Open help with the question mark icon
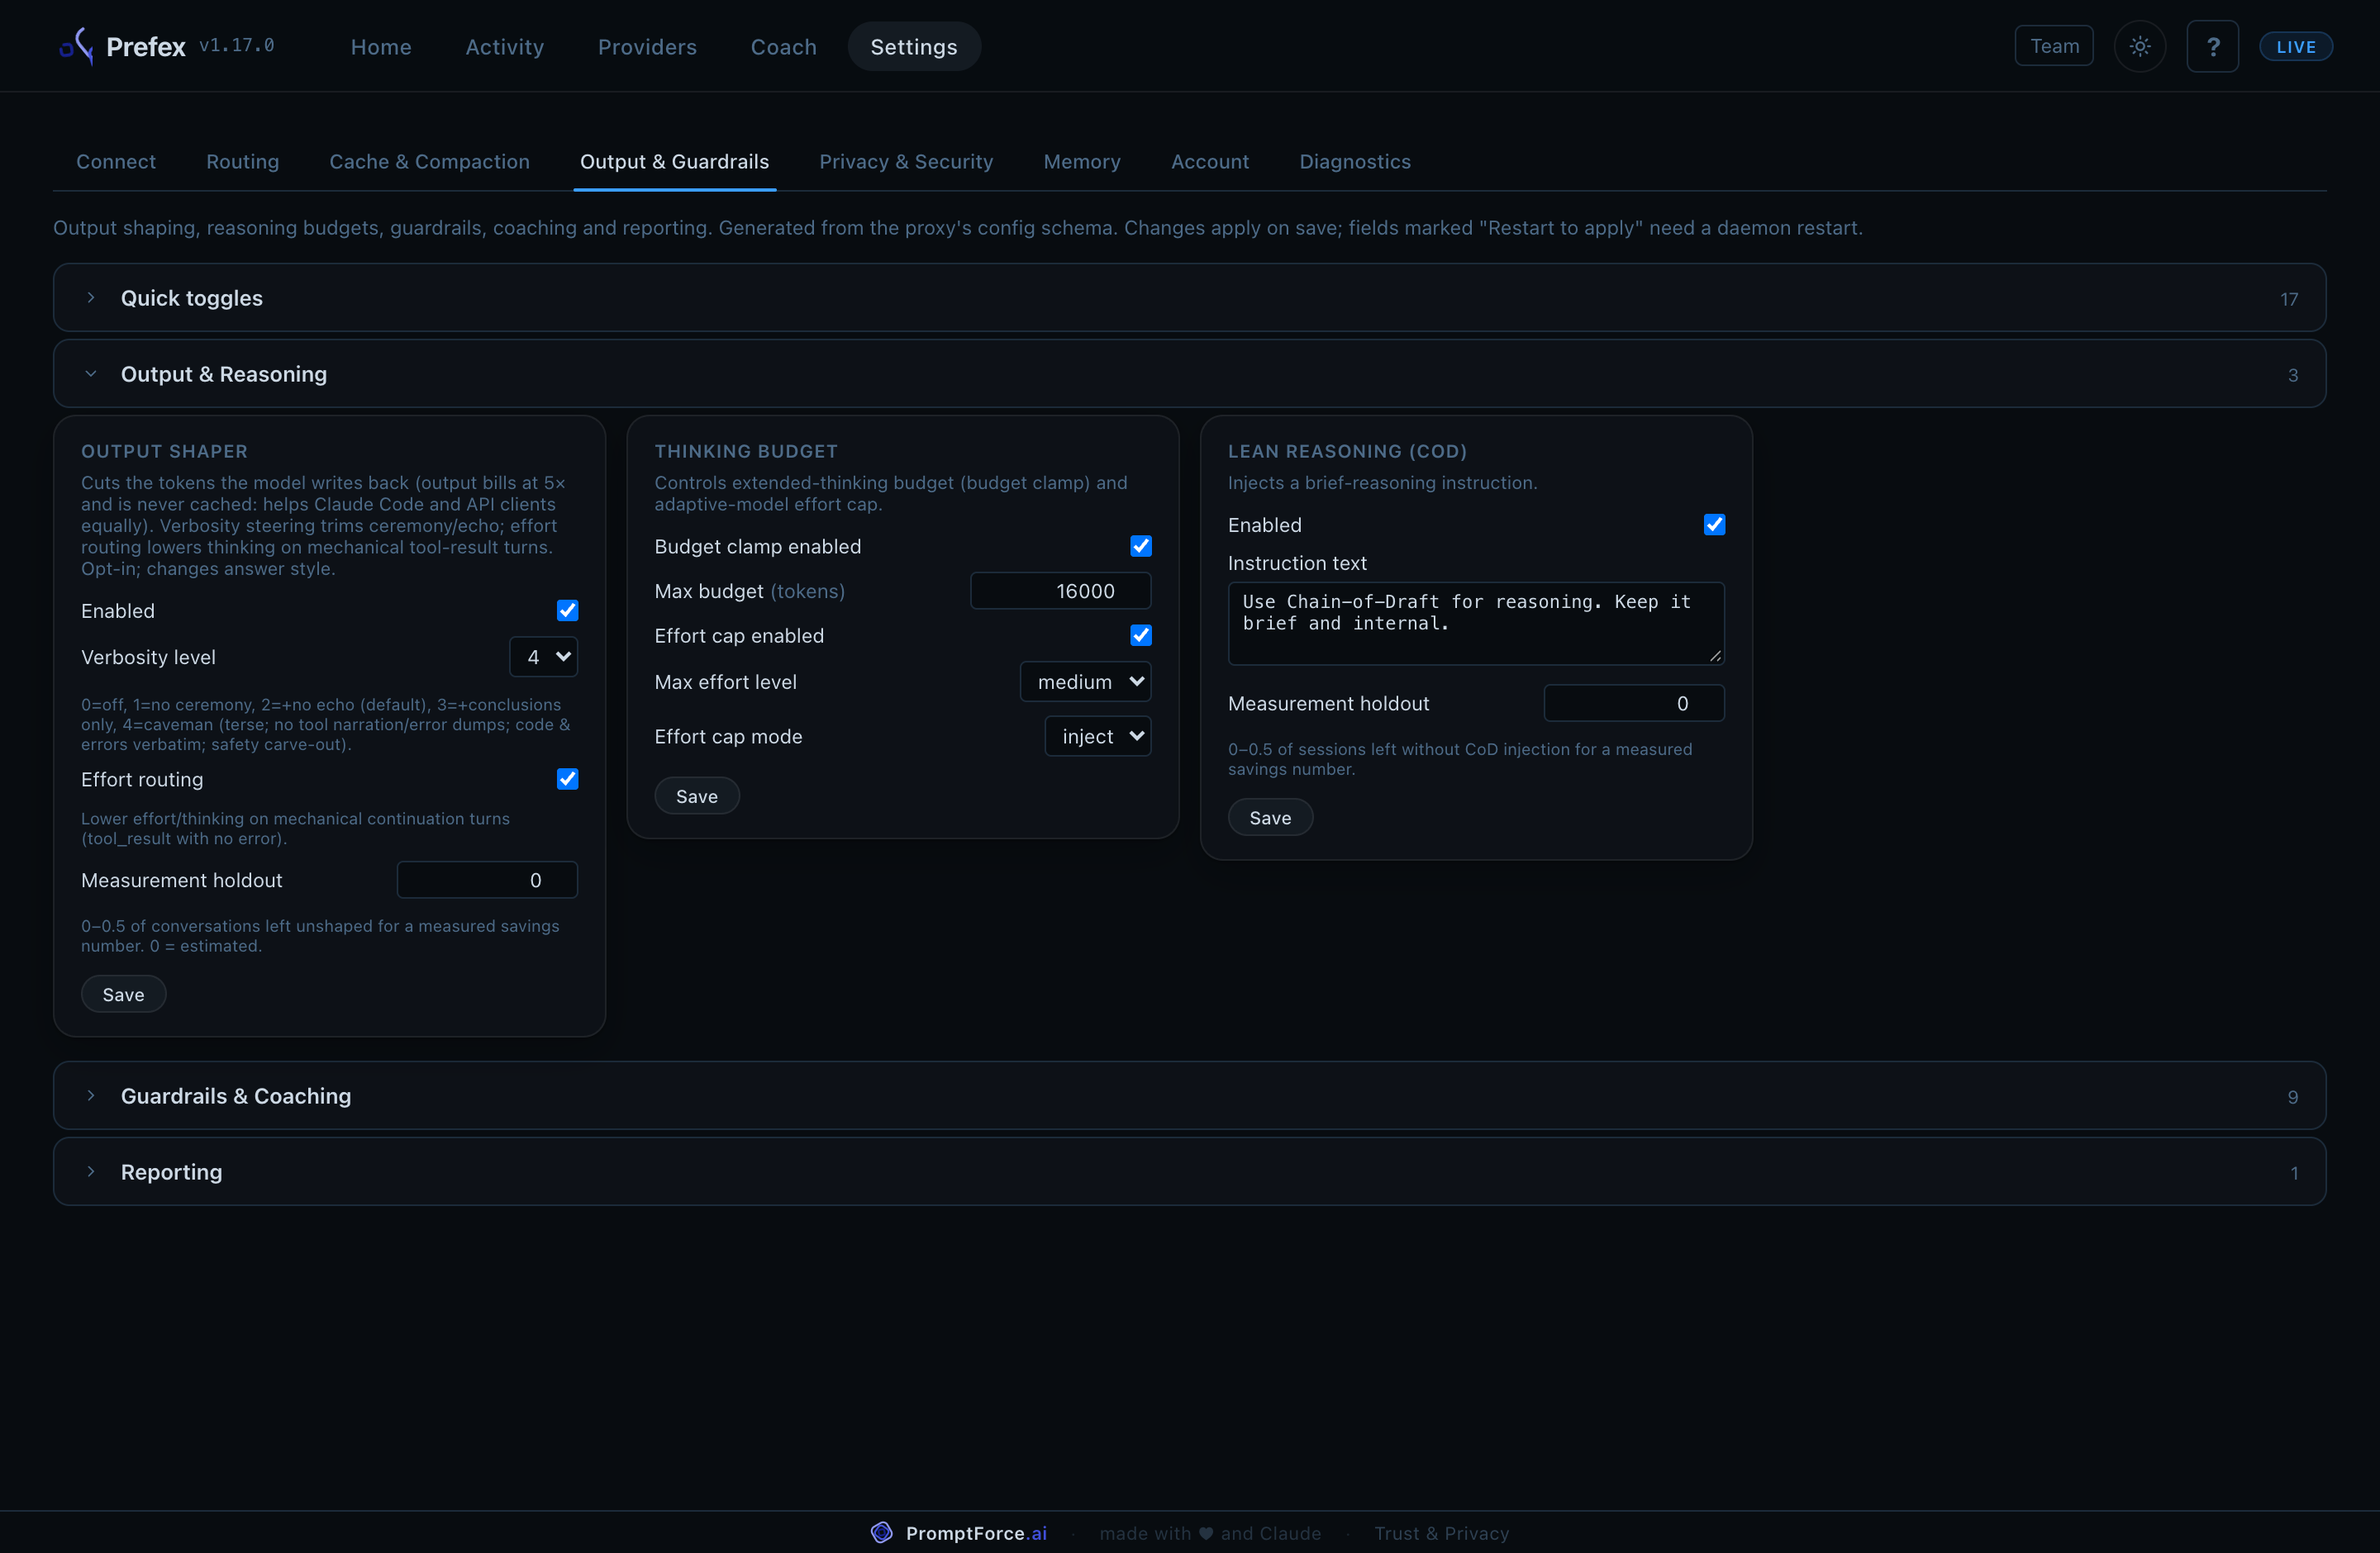Image resolution: width=2380 pixels, height=1553 pixels. coord(2213,46)
